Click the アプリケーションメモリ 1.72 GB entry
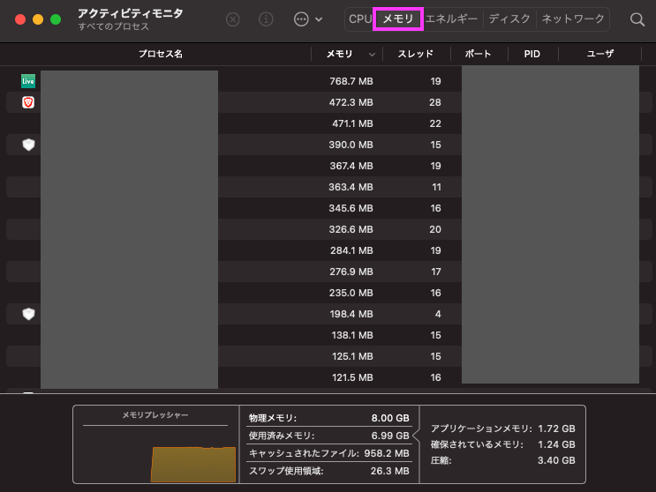 tap(503, 429)
